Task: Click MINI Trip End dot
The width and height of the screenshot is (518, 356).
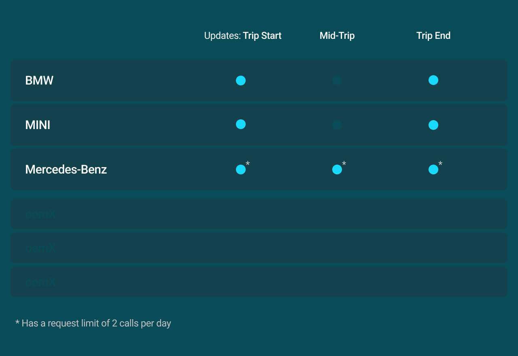Action: [433, 125]
